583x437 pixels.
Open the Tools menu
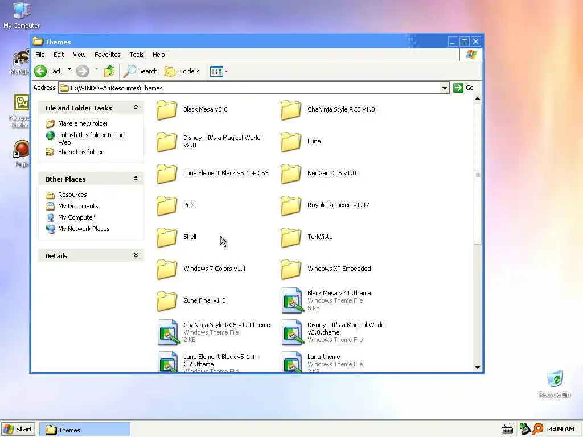pos(137,55)
